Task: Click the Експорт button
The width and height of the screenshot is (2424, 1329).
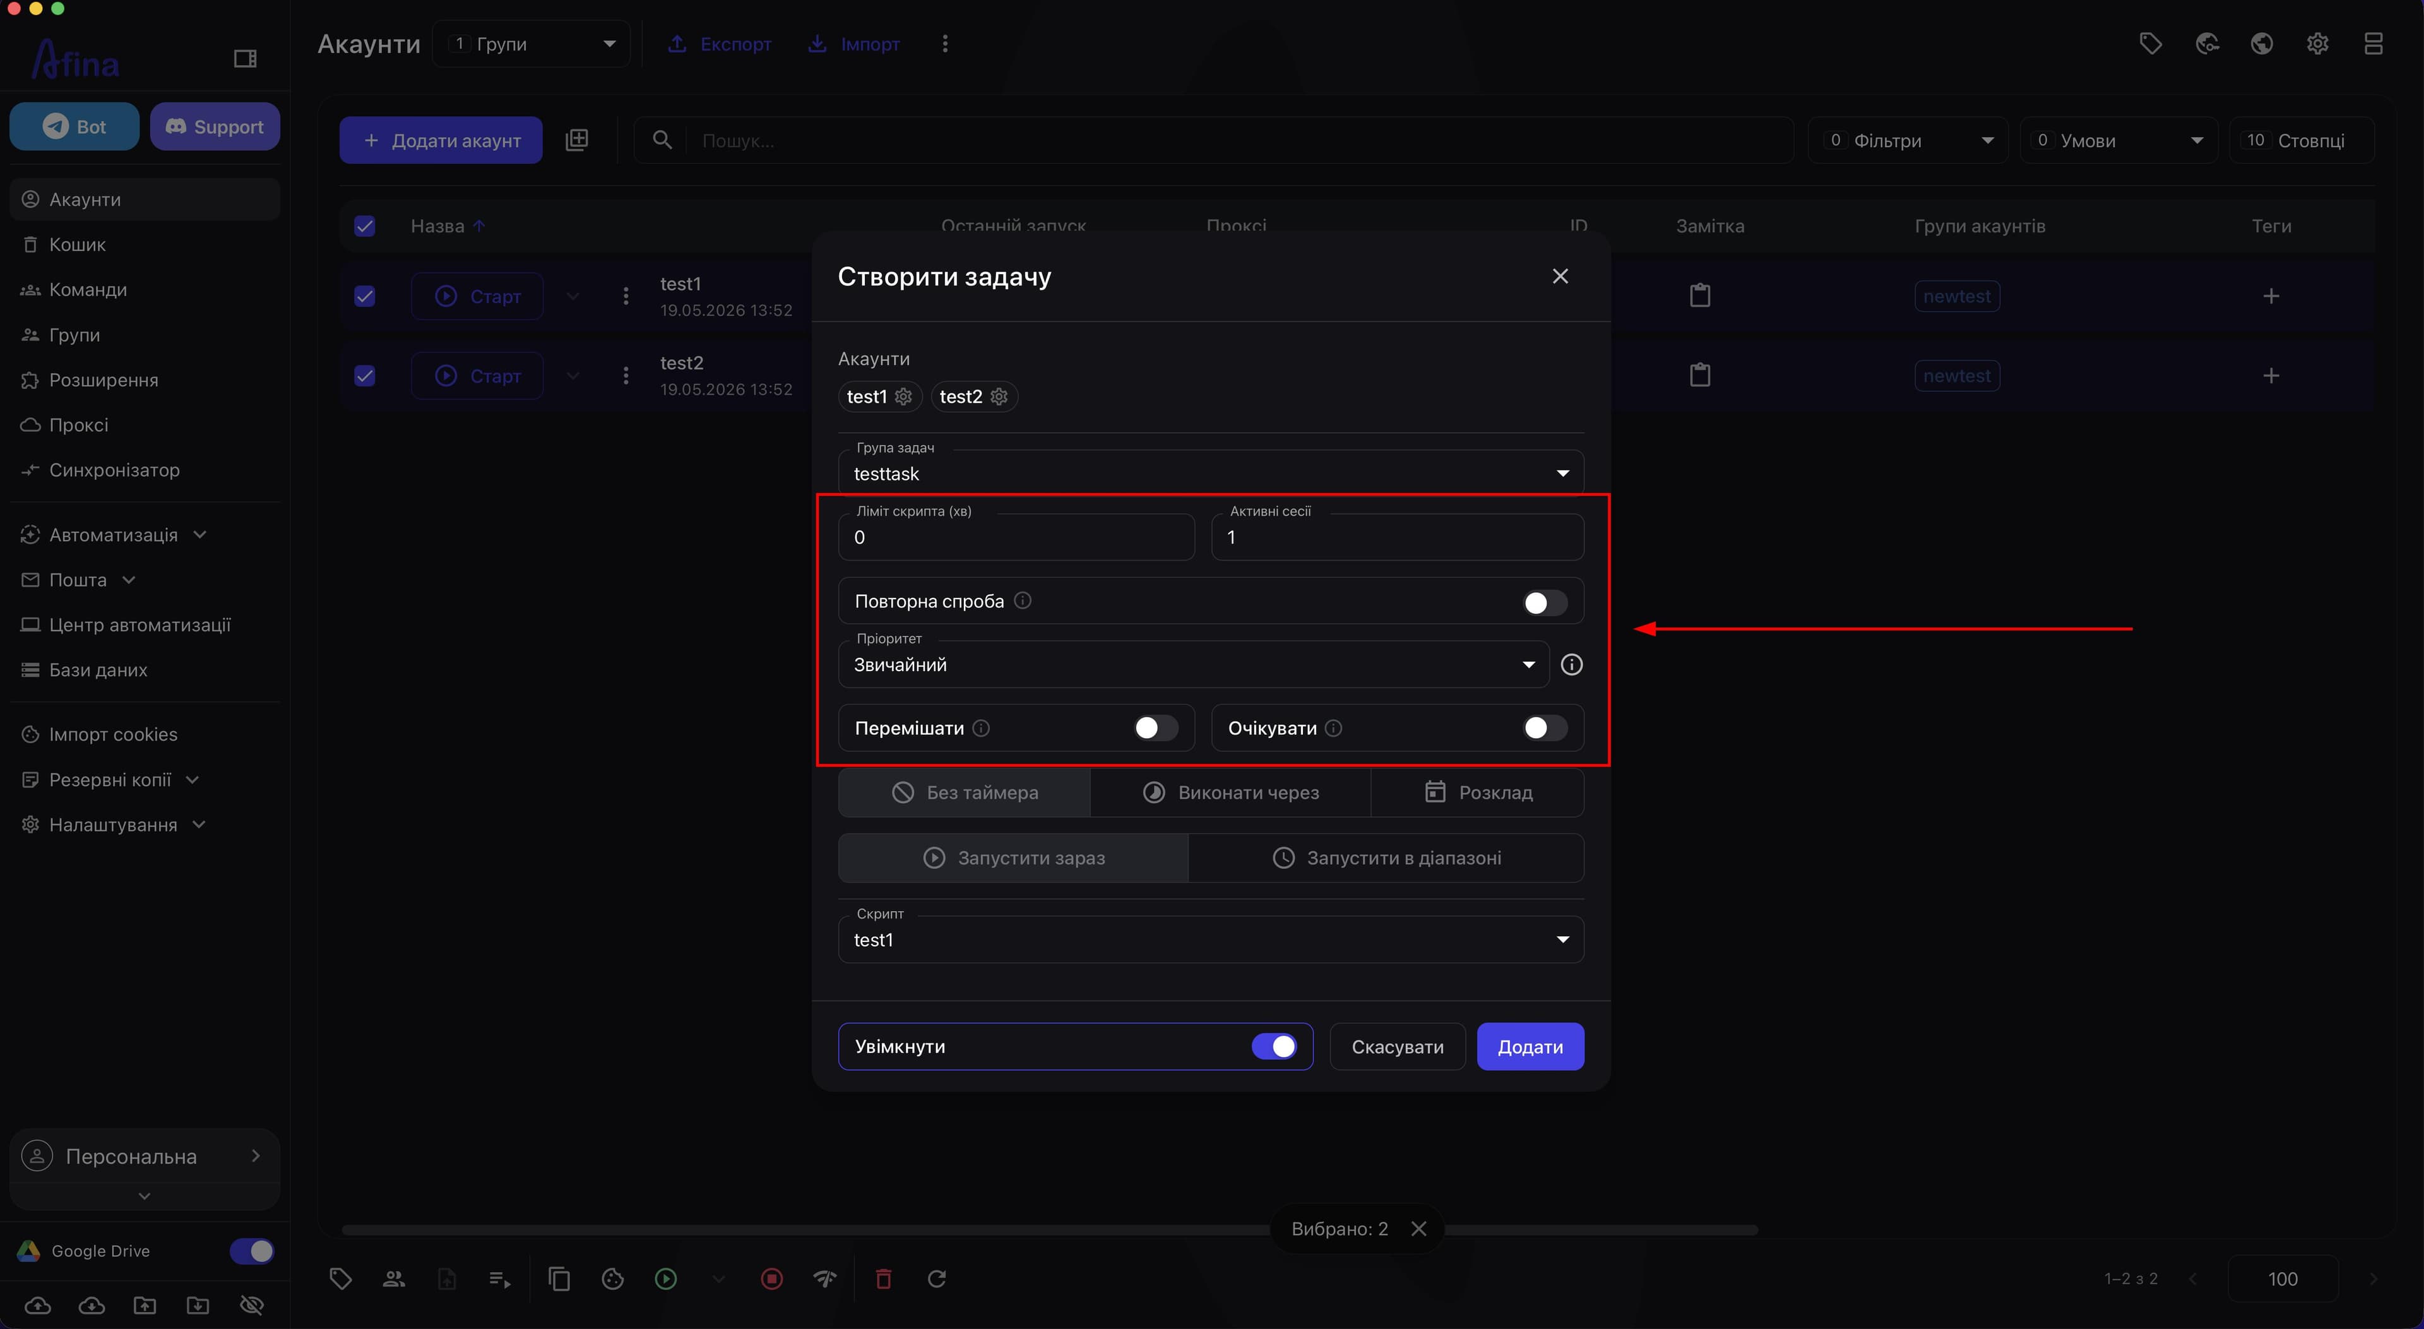Action: pyautogui.click(x=719, y=44)
